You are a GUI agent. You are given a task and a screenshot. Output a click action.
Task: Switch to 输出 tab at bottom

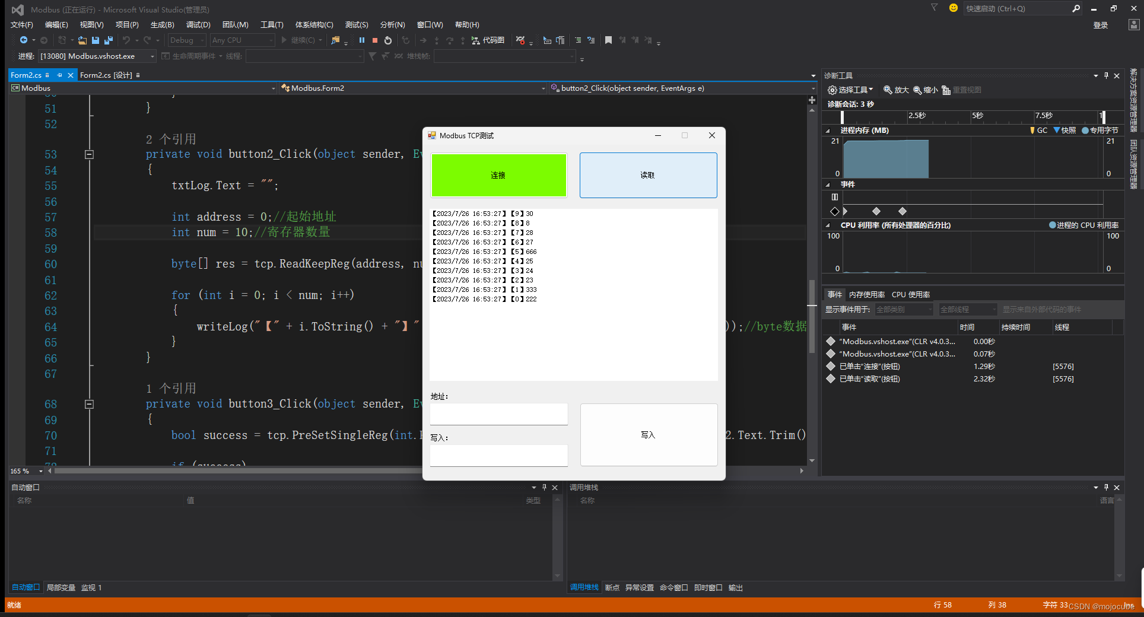tap(736, 588)
